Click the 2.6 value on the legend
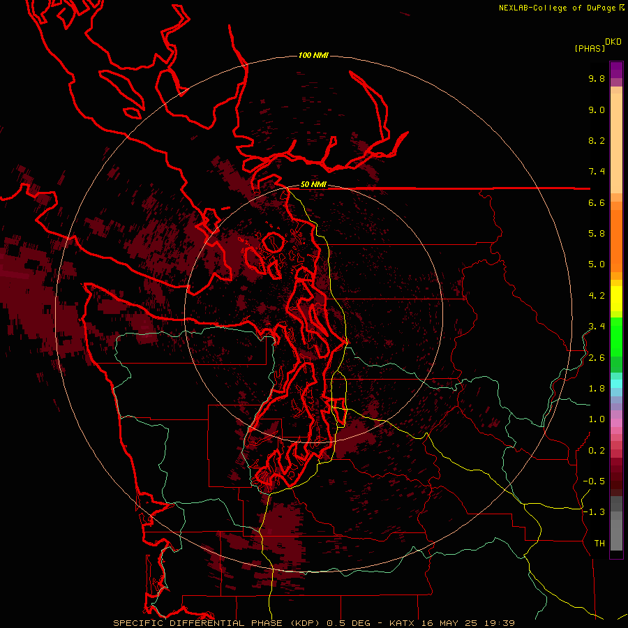The width and height of the screenshot is (628, 628). click(597, 358)
